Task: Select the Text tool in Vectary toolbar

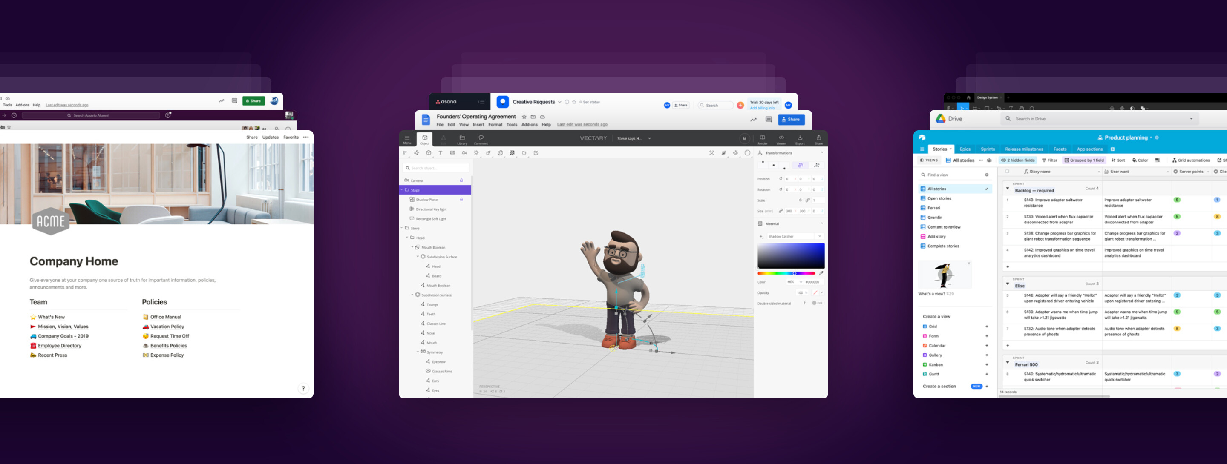Action: click(440, 153)
